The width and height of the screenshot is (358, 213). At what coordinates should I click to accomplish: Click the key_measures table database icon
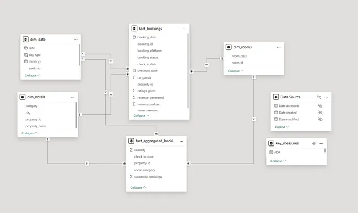click(x=271, y=143)
